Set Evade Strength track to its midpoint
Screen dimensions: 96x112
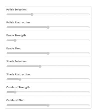[x=48, y=40]
